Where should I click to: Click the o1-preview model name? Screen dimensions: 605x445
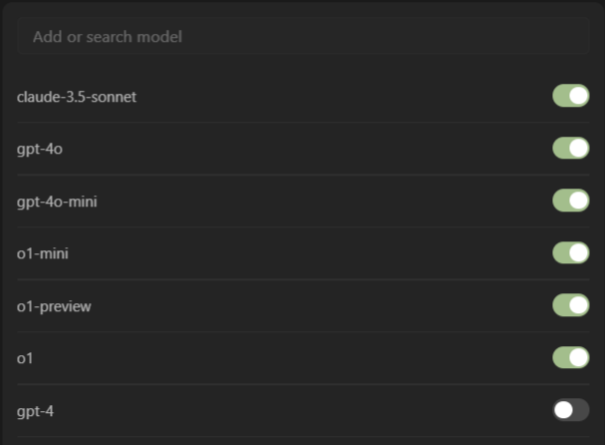(x=54, y=306)
